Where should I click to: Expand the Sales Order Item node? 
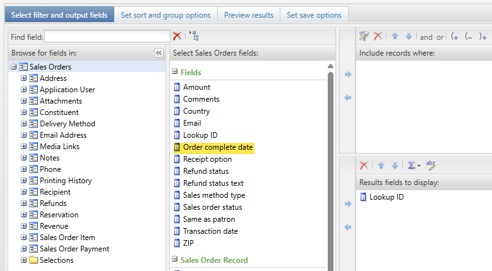pyautogui.click(x=24, y=238)
